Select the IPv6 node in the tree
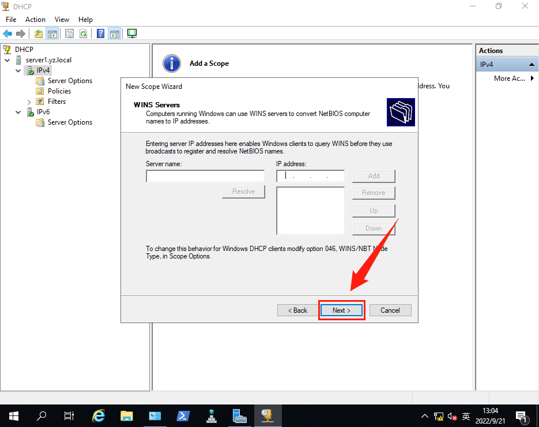 pyautogui.click(x=43, y=112)
